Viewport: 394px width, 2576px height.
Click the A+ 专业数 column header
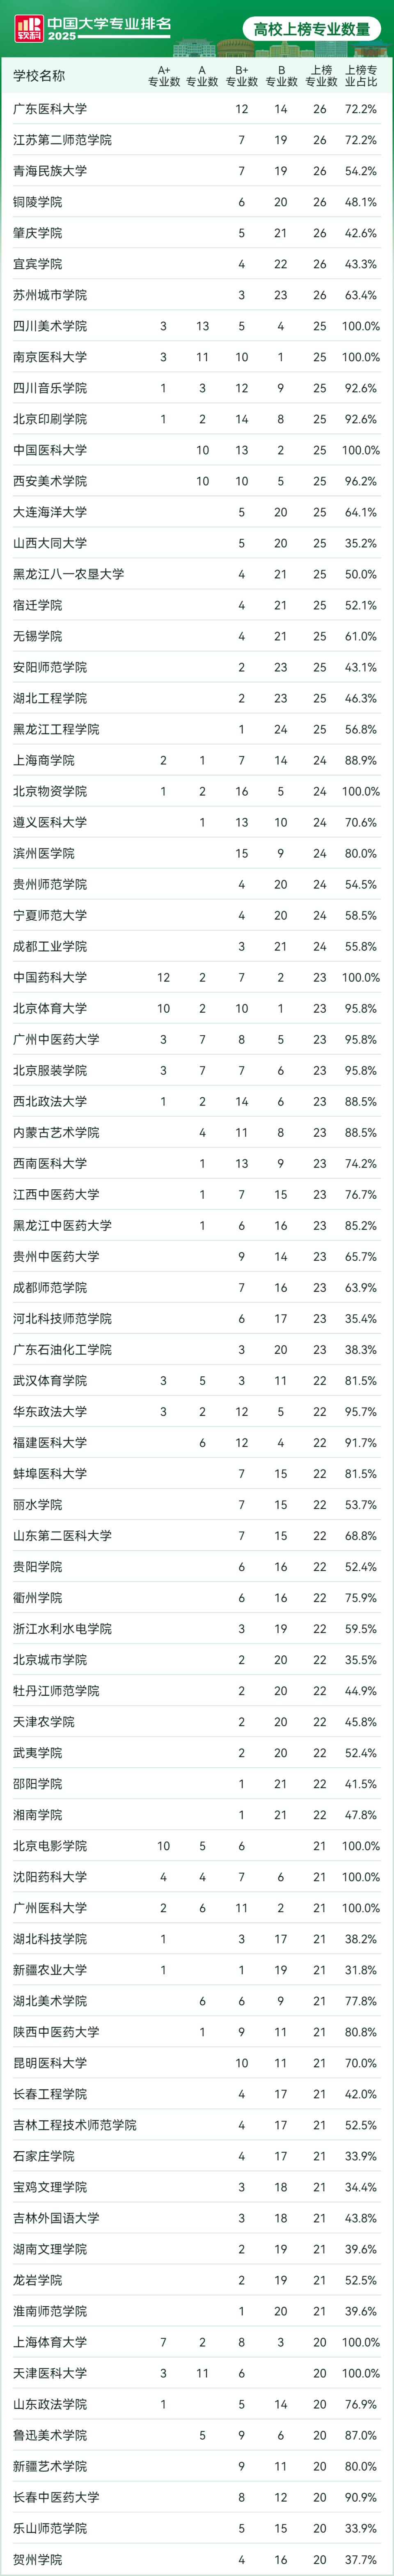(x=164, y=76)
